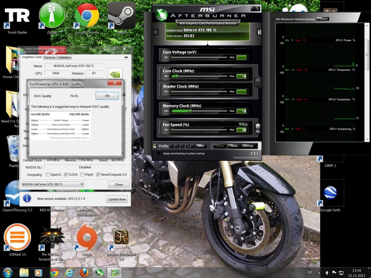Click the DE language indicator in taskbar

pyautogui.click(x=310, y=272)
